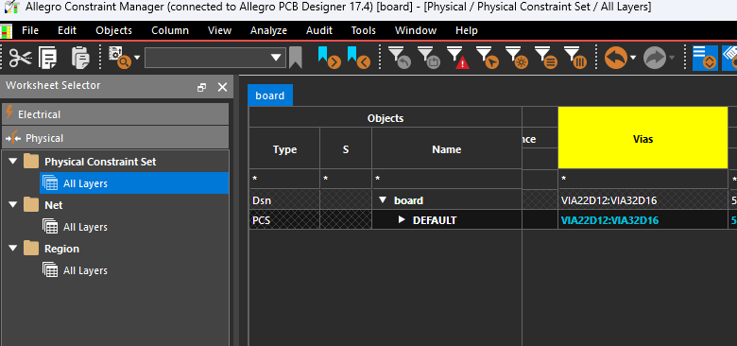This screenshot has height=346, width=737.
Task: Open the Analyze menu
Action: click(268, 30)
